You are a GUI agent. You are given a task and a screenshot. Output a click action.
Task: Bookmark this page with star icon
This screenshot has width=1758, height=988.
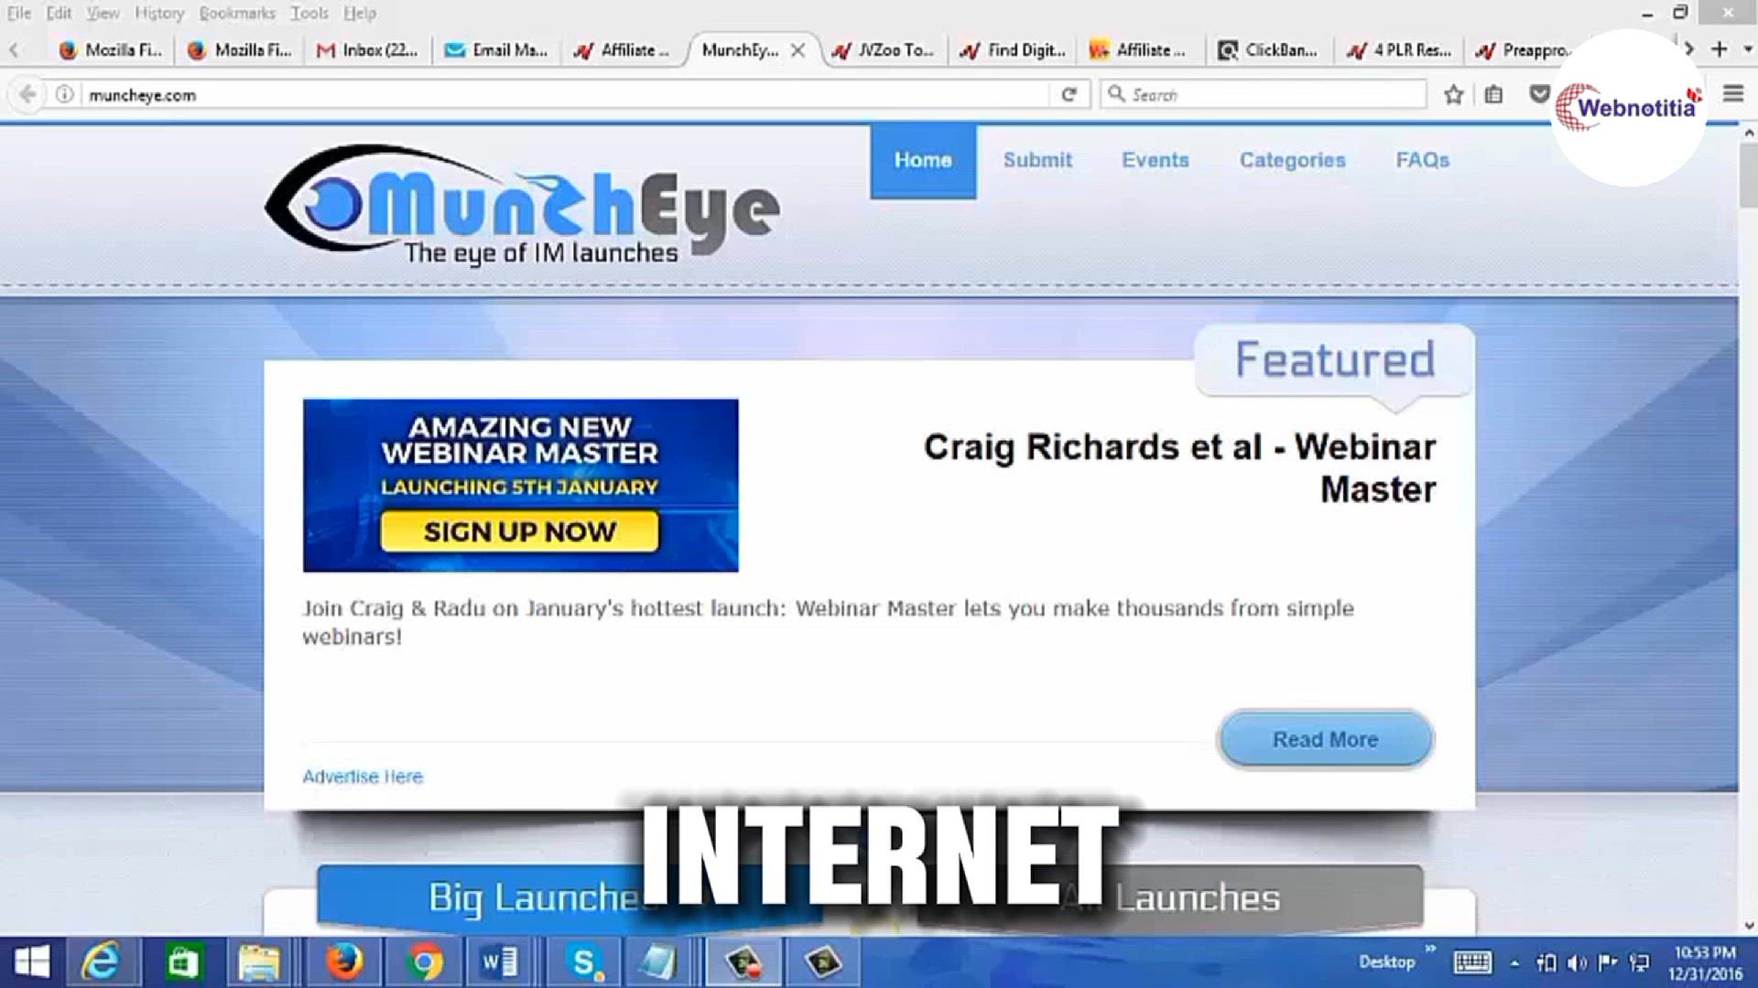click(x=1453, y=94)
